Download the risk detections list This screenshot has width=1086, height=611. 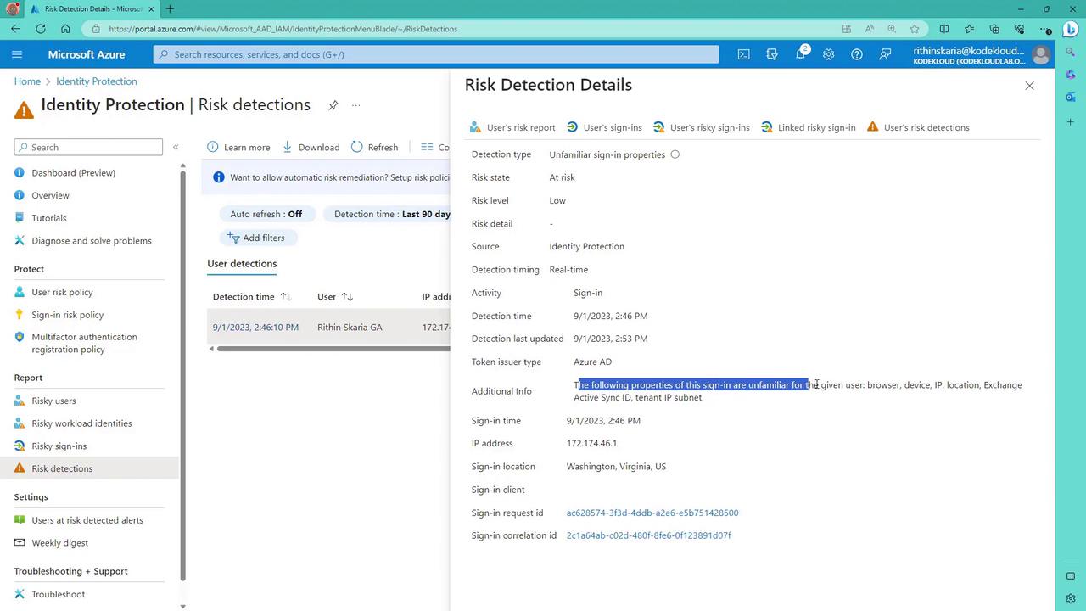click(x=311, y=147)
